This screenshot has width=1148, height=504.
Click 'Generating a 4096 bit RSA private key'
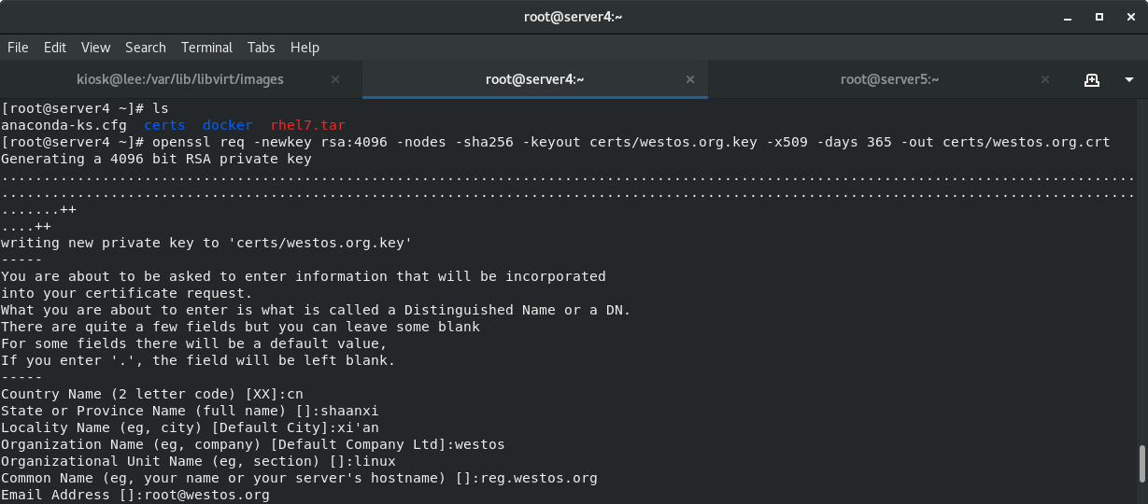coord(156,159)
